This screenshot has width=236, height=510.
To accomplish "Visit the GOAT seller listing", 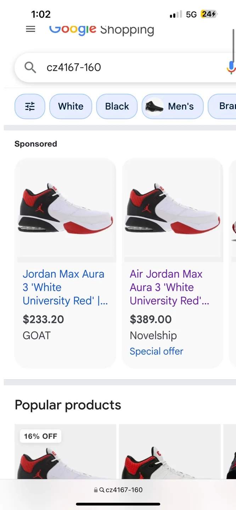I will point(36,335).
